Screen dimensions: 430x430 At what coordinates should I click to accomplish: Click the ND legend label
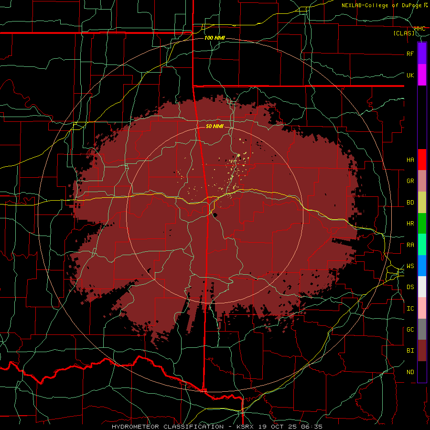click(x=410, y=372)
